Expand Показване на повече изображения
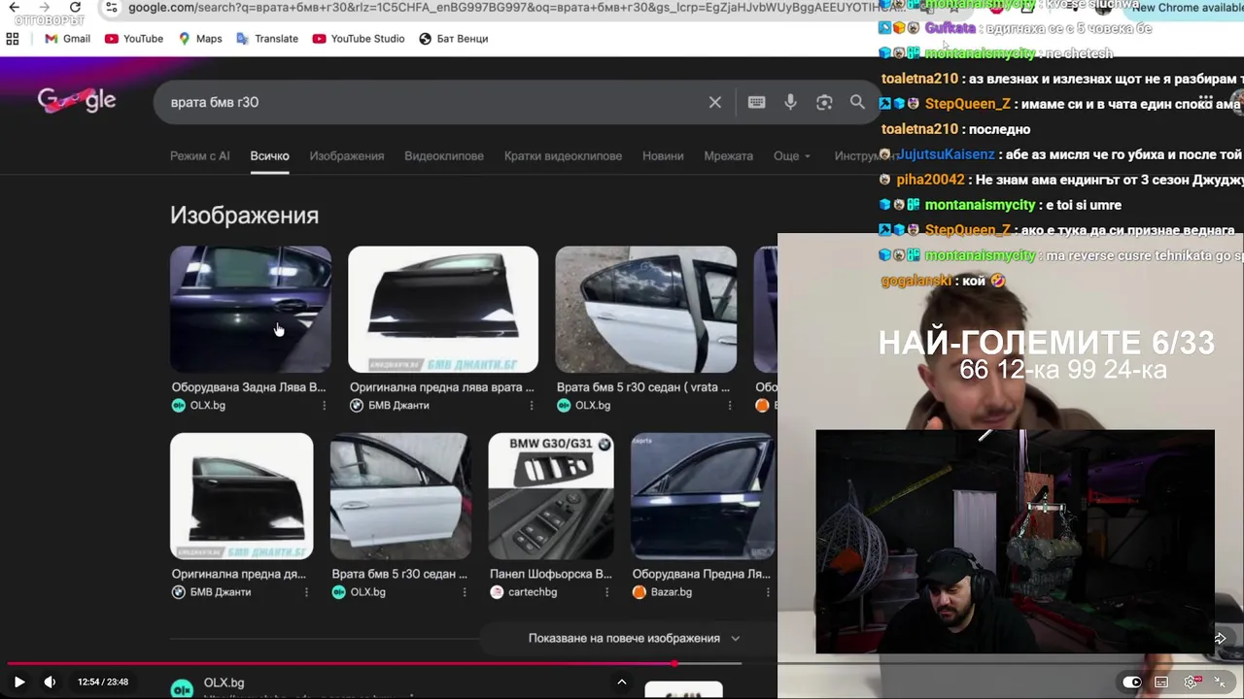The image size is (1244, 699). (x=634, y=638)
